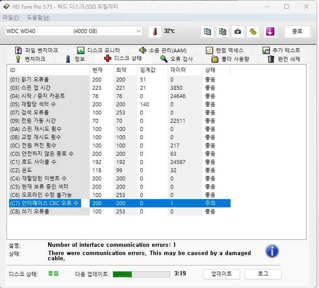
Task: Select row (0B) 교정 재시도 횟수
Action: [x=120, y=137]
